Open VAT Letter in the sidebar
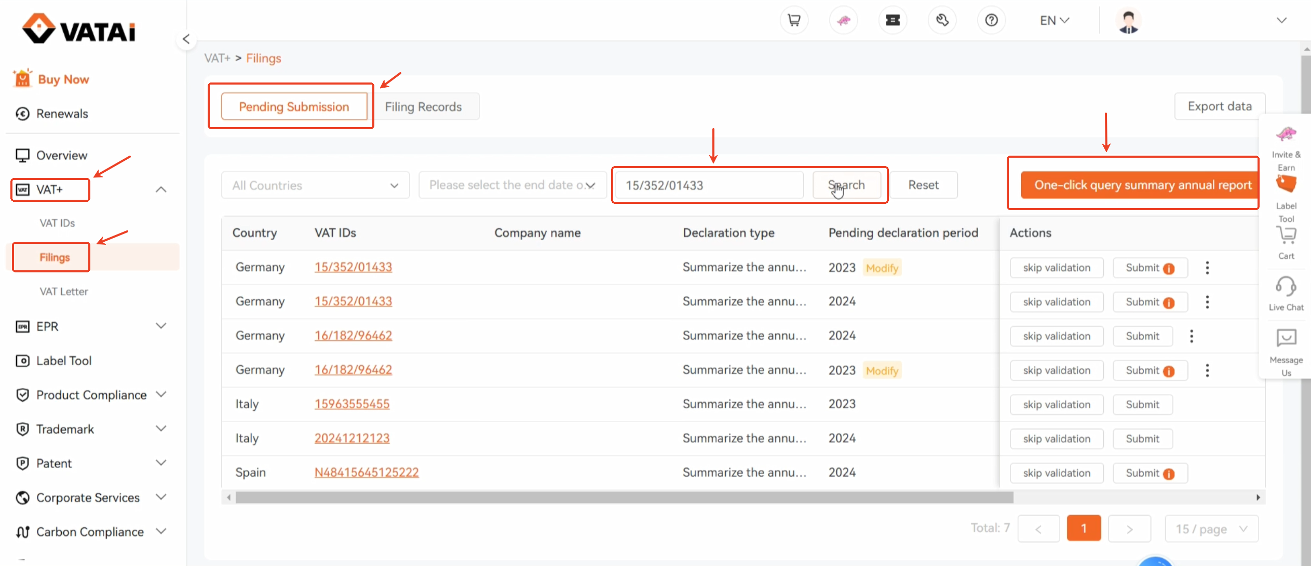The image size is (1311, 566). pyautogui.click(x=64, y=292)
